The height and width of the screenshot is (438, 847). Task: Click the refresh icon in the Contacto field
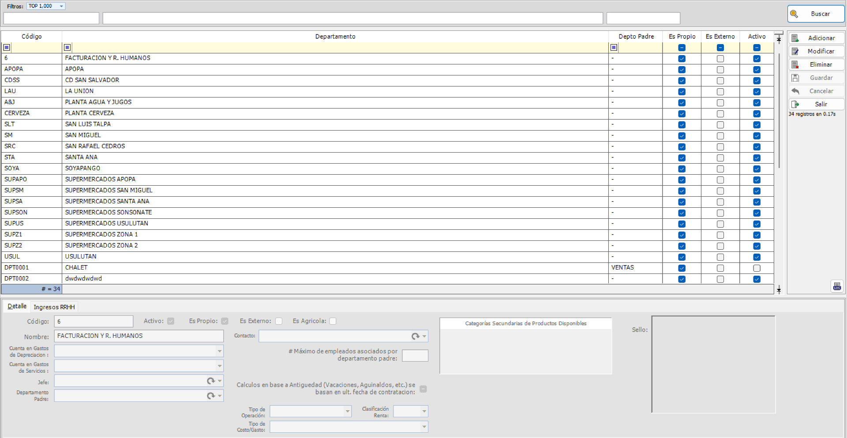[x=415, y=336]
